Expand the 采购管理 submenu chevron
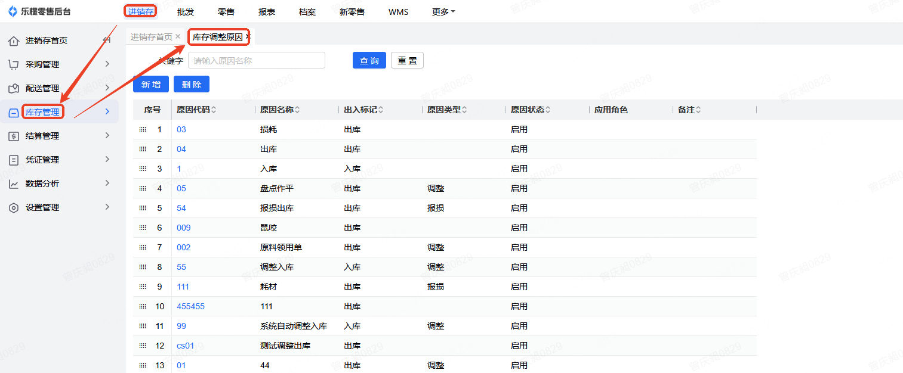Image resolution: width=903 pixels, height=373 pixels. tap(107, 64)
